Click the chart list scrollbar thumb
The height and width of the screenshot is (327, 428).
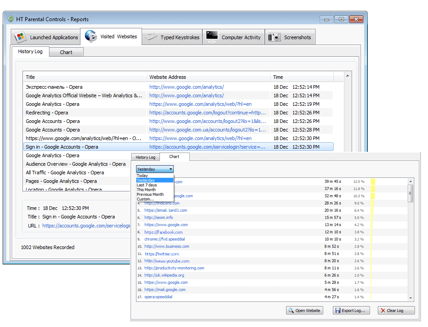tap(410, 193)
